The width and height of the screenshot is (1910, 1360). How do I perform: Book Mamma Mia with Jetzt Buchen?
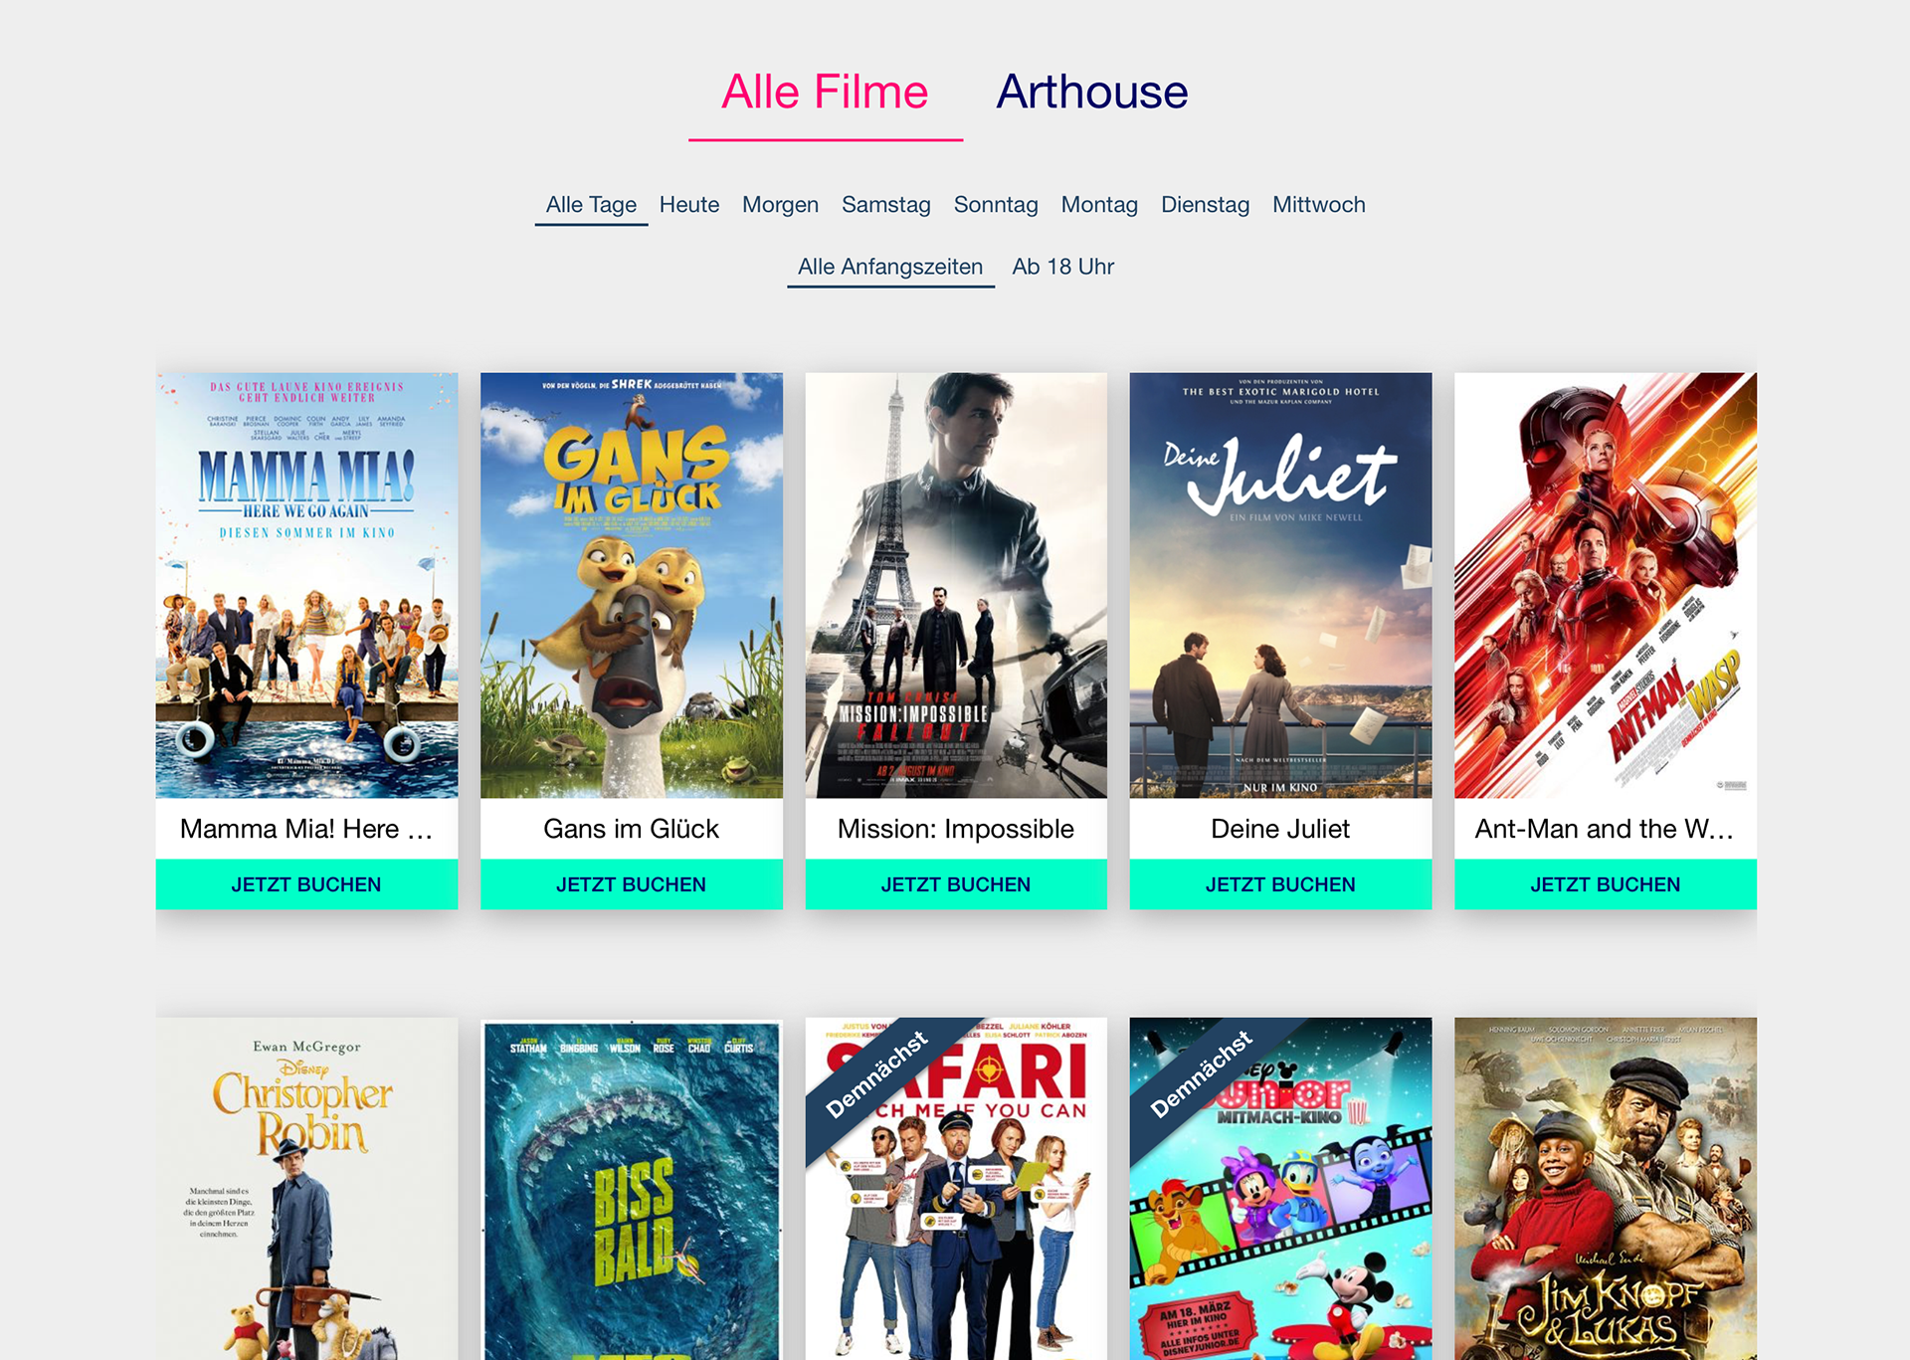[x=306, y=883]
